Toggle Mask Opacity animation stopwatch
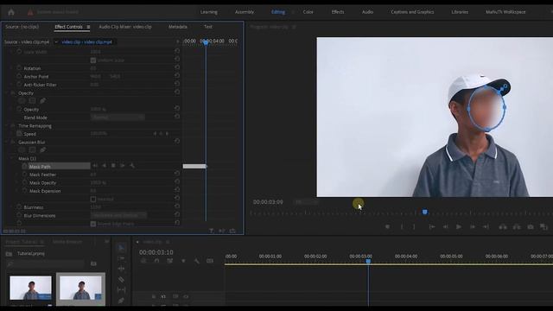The image size is (553, 311). (25, 182)
